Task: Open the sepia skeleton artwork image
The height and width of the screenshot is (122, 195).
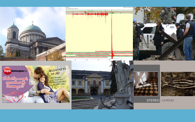Action: pos(178,84)
